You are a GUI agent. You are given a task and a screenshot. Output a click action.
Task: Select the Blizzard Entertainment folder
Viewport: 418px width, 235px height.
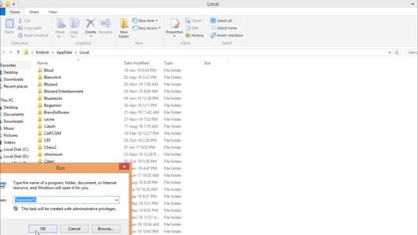click(x=63, y=91)
